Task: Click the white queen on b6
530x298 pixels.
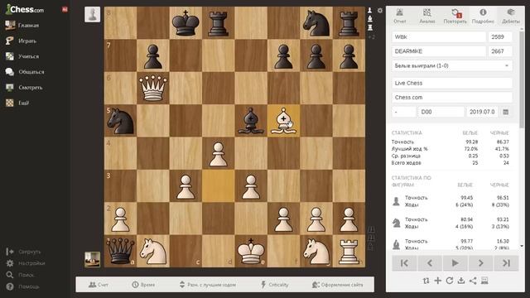Action: pos(152,89)
